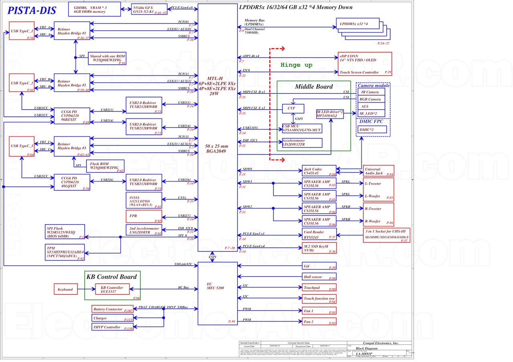Click Retimer Hayden Bridge #1 block
513x362 pixels.
click(x=72, y=30)
